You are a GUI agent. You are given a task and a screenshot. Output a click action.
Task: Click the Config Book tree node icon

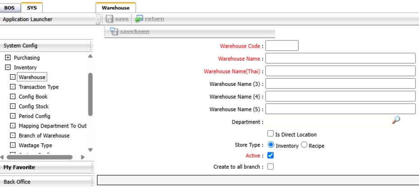13,97
